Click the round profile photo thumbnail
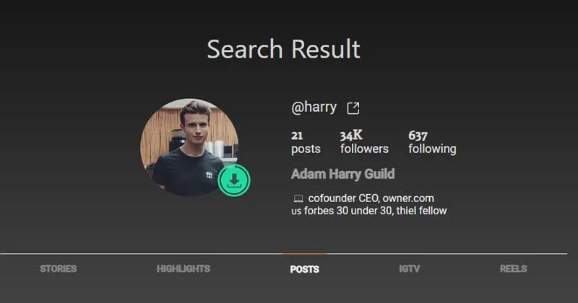The width and height of the screenshot is (578, 303). pyautogui.click(x=189, y=147)
